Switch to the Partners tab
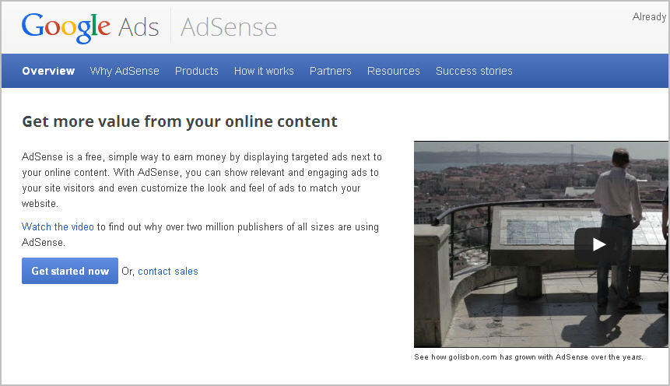 (x=330, y=71)
